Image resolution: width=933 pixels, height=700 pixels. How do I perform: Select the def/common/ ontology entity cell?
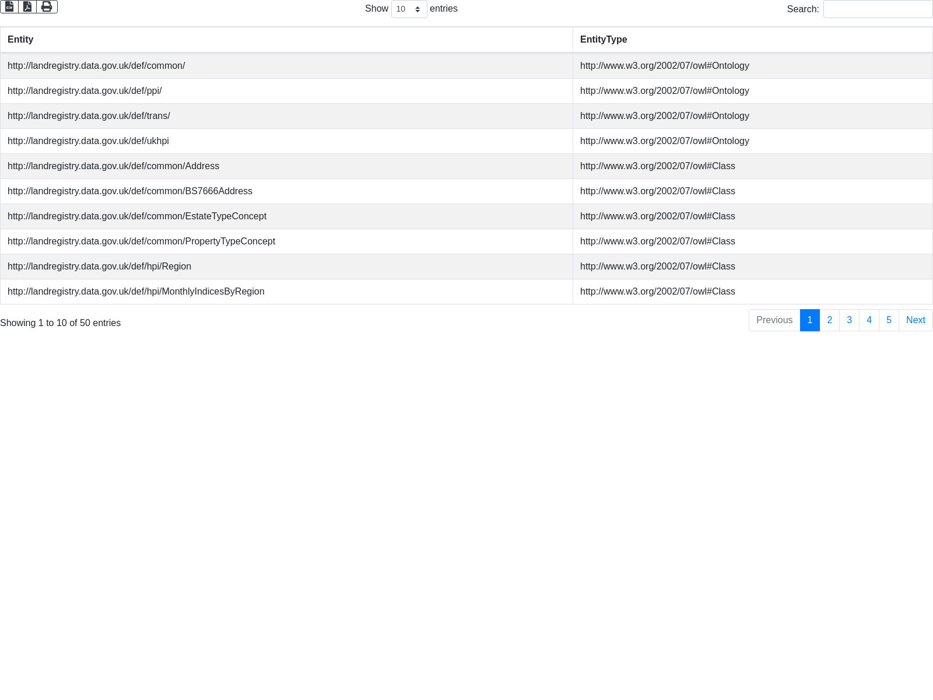[x=96, y=66]
